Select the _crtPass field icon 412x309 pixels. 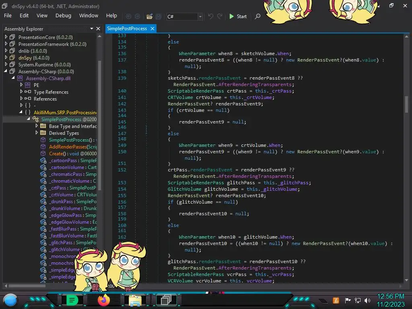pos(43,187)
